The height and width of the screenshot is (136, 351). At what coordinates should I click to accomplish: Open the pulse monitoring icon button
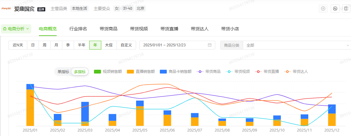335,9
